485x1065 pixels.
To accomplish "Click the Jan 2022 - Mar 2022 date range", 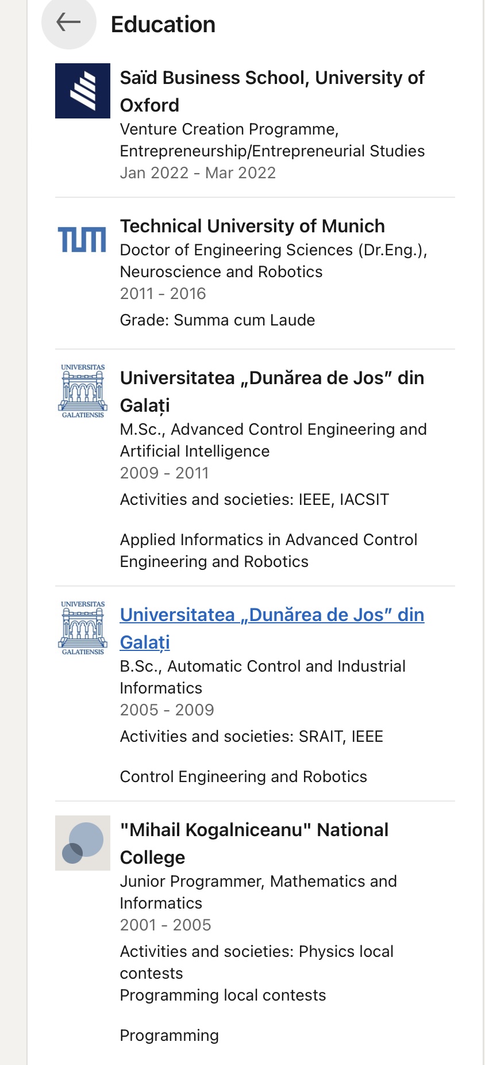I will [198, 173].
